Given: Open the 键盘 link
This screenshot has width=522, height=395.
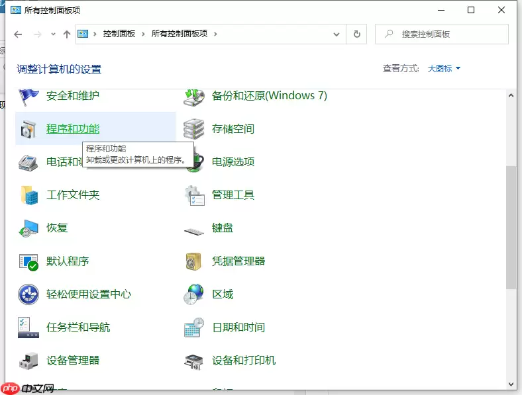Looking at the screenshot, I should coord(223,228).
